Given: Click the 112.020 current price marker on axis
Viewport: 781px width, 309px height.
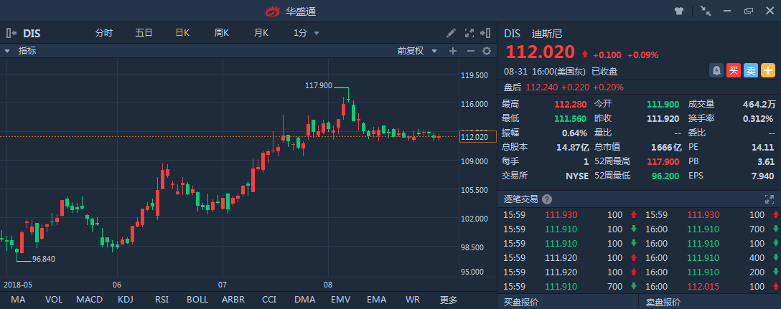Looking at the screenshot, I should (477, 136).
